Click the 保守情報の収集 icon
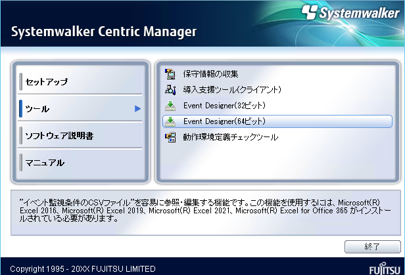This screenshot has width=405, height=275. [x=170, y=74]
